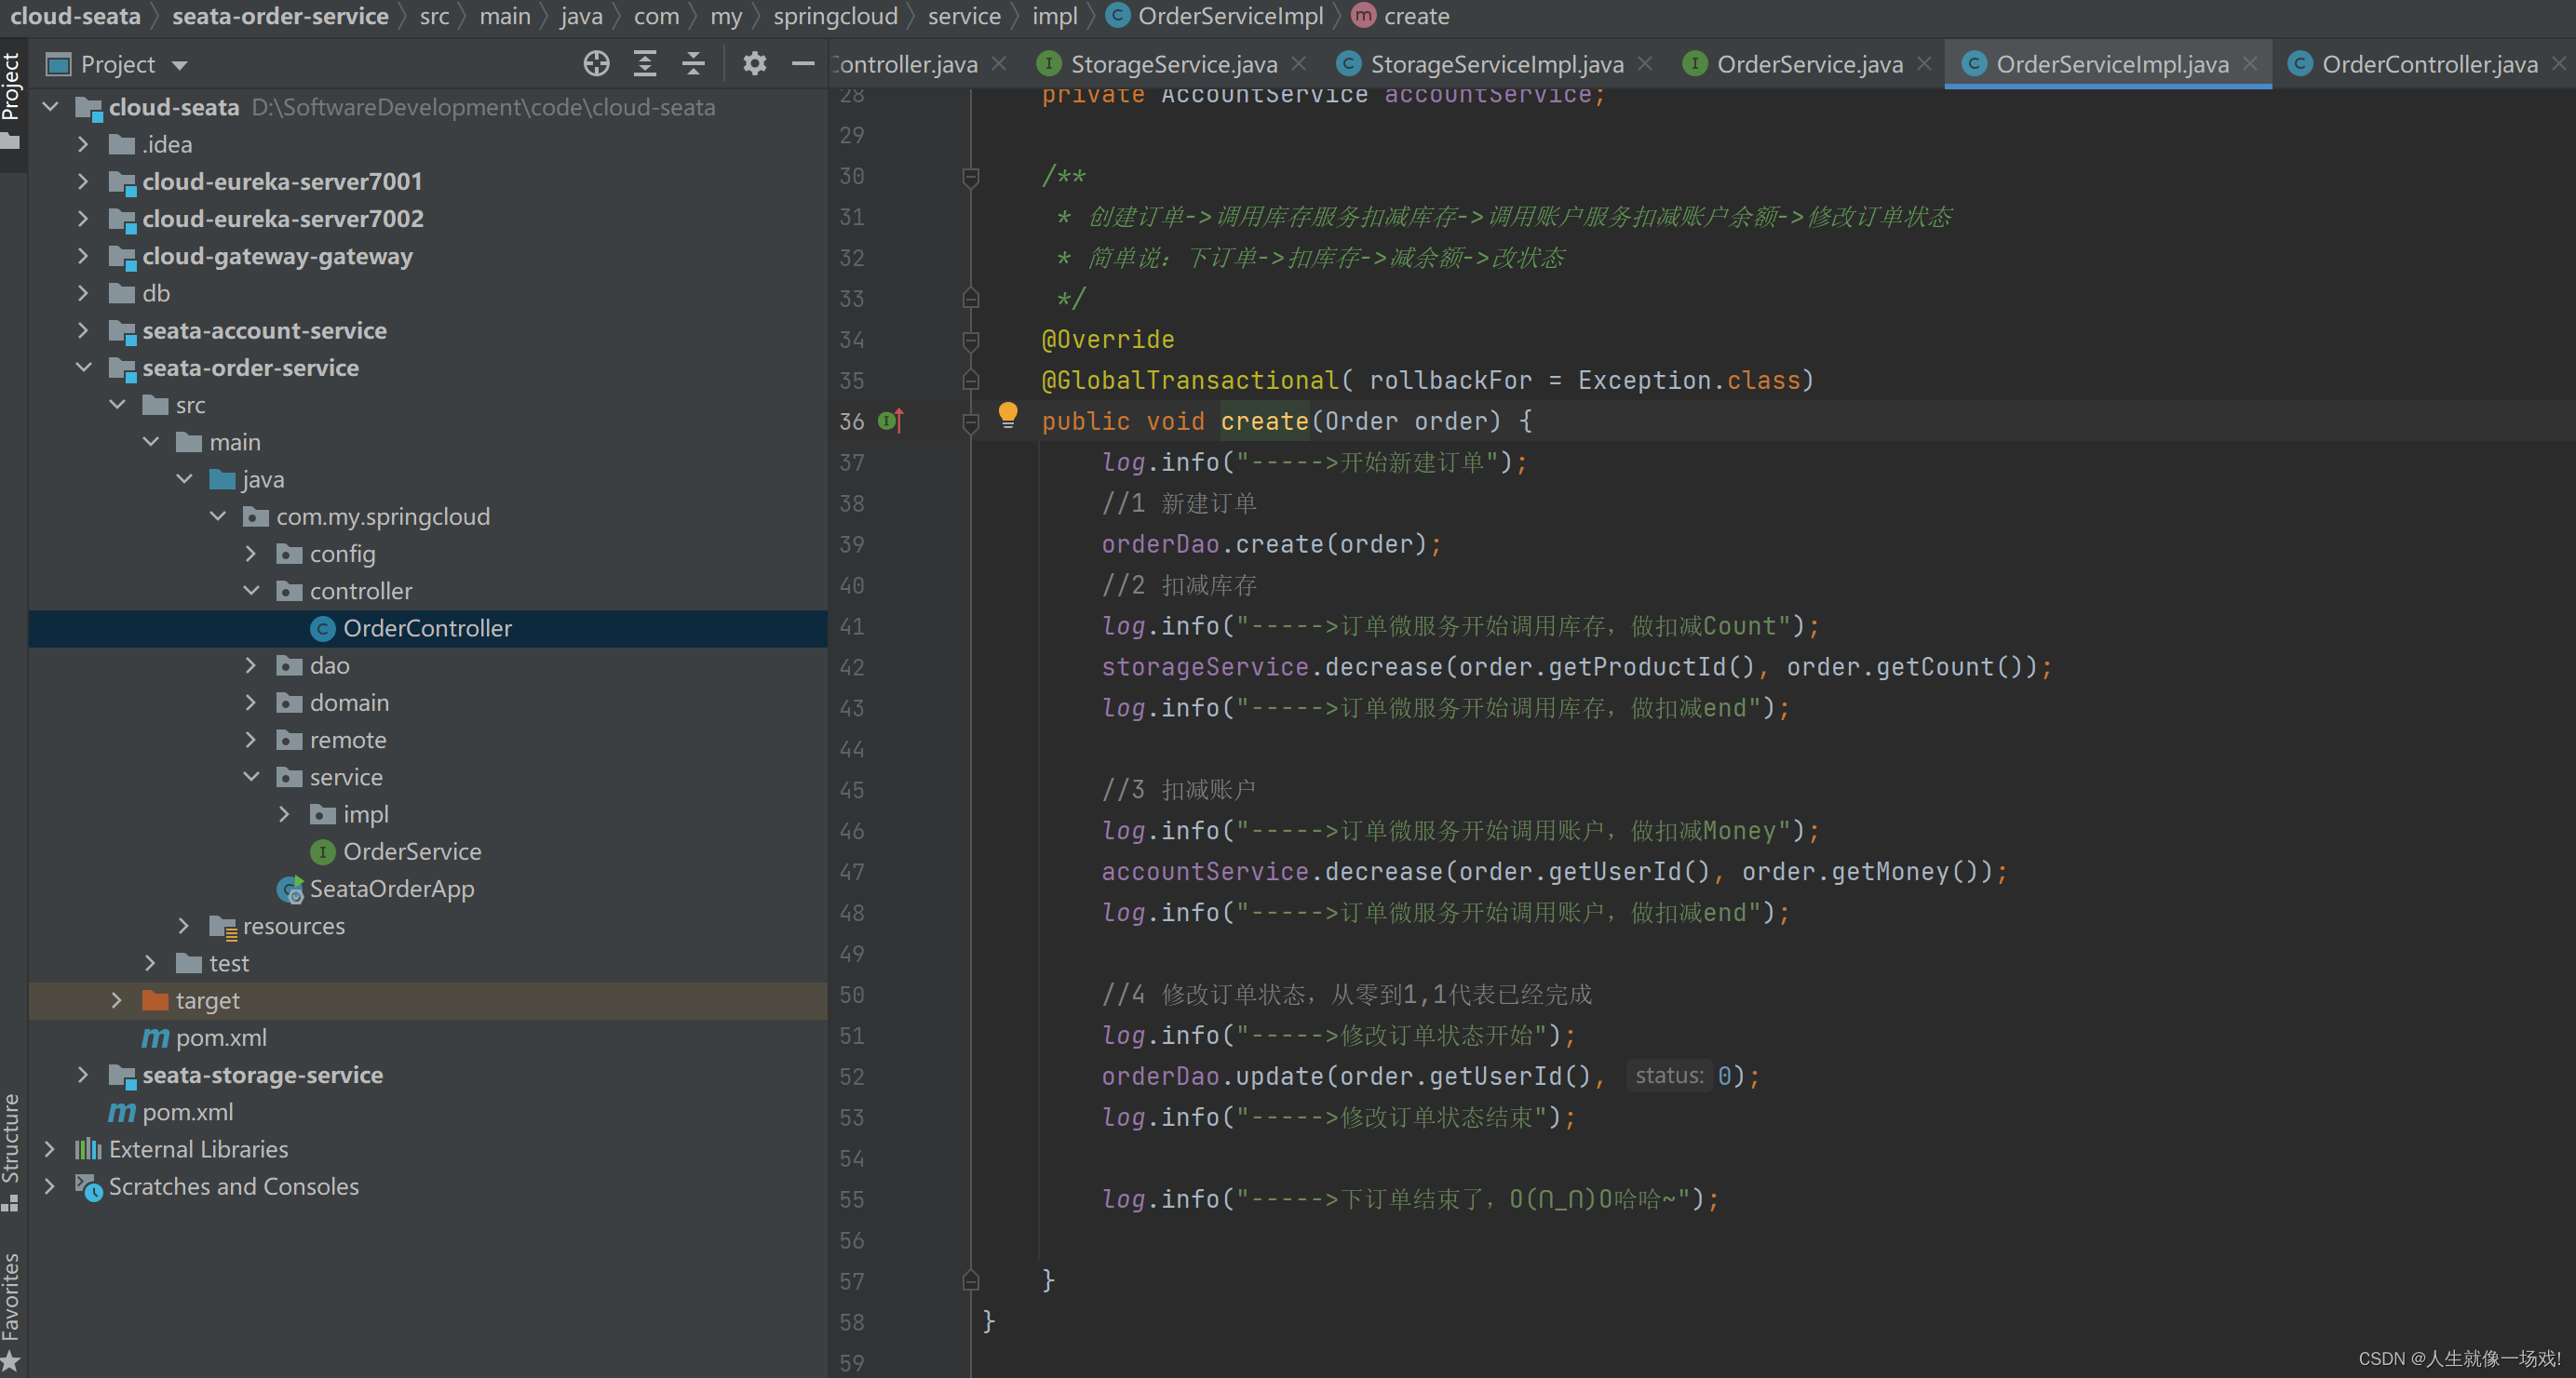Select OrderController class in project tree

click(x=428, y=629)
